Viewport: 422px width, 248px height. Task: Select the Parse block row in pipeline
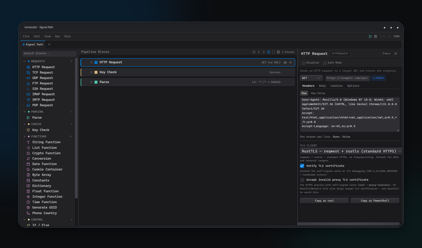pos(188,82)
